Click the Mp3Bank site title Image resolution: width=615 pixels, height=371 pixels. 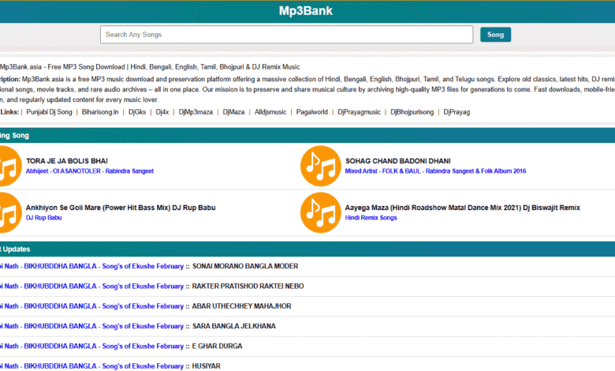coord(306,11)
